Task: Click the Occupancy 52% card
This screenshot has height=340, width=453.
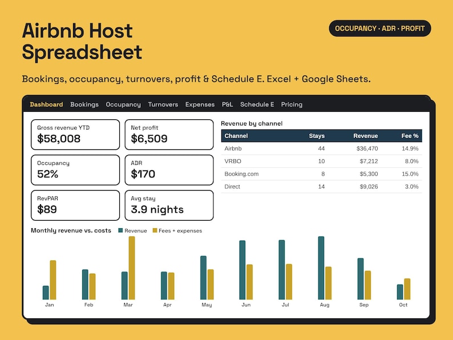Action: click(x=75, y=170)
